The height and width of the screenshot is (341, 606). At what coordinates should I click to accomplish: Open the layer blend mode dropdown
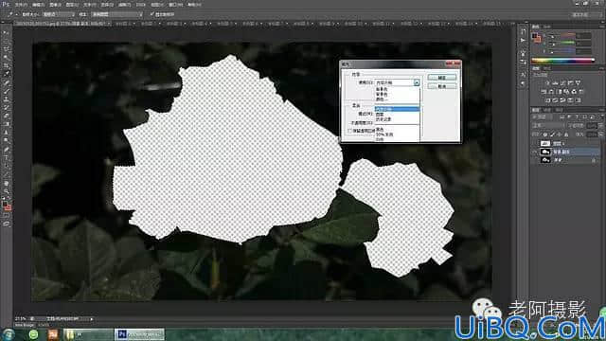(x=547, y=126)
